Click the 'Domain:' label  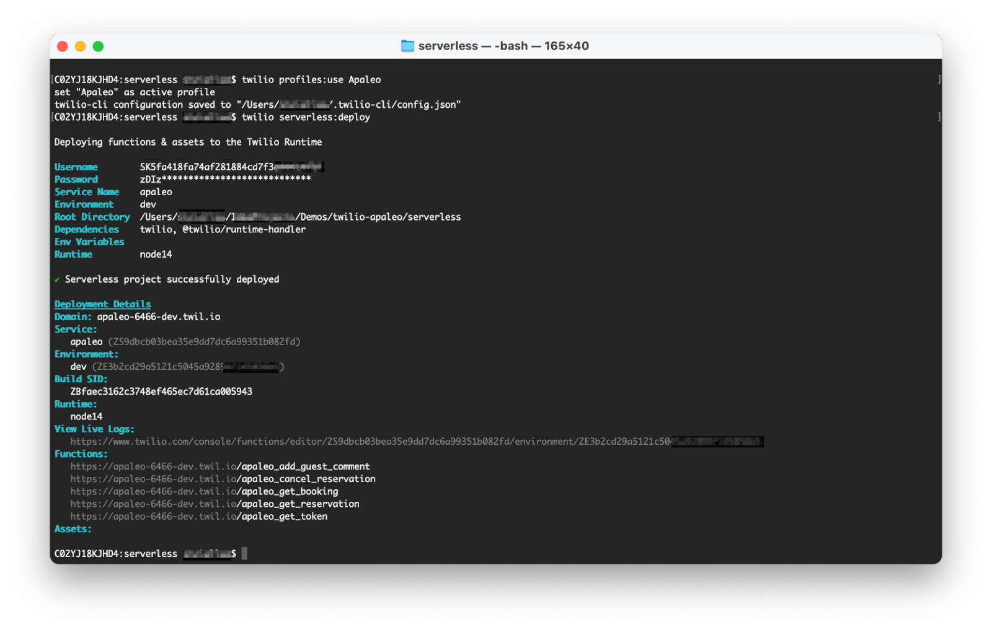73,317
